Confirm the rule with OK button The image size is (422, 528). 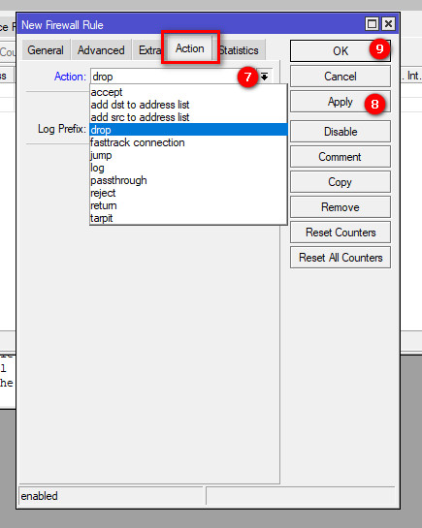[x=341, y=51]
